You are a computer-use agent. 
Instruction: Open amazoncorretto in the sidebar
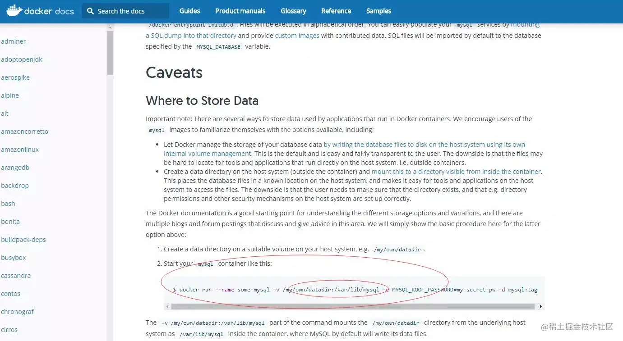point(24,132)
